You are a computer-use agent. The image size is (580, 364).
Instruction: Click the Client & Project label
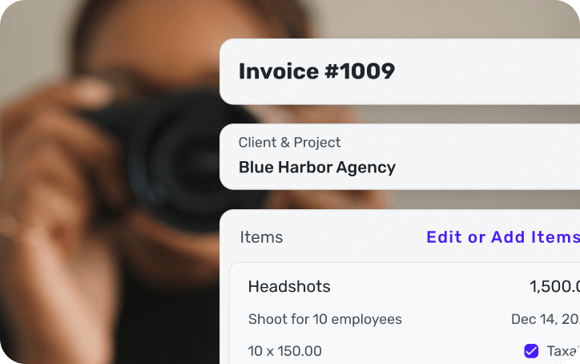tap(289, 143)
